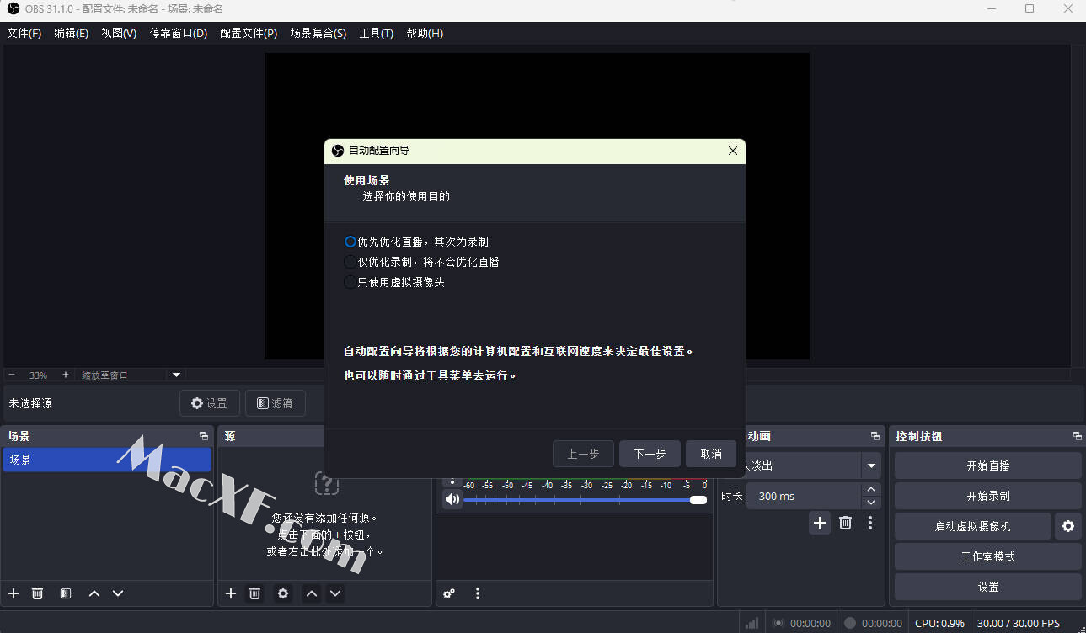Open the 视图(V) menu
1086x633 pixels.
pos(119,34)
